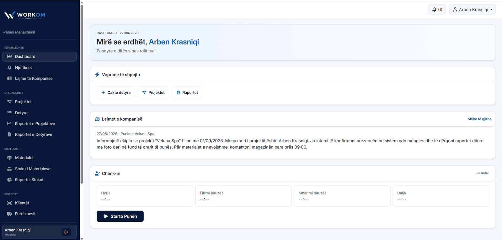The height and width of the screenshot is (240, 502).
Task: Open Njoftimet from the sidebar menu
Action: (40, 68)
